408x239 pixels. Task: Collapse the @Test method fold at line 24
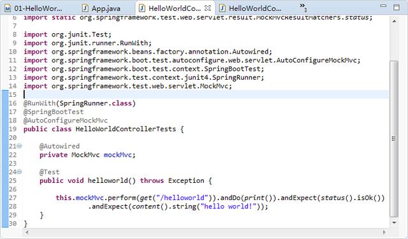pos(19,171)
